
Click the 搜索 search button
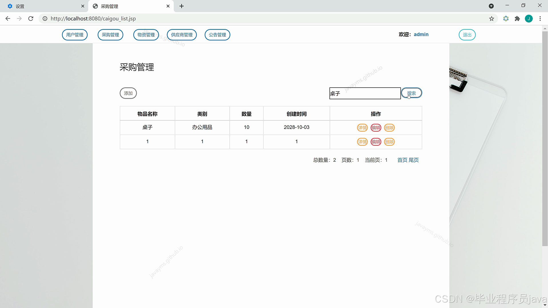[x=412, y=93]
